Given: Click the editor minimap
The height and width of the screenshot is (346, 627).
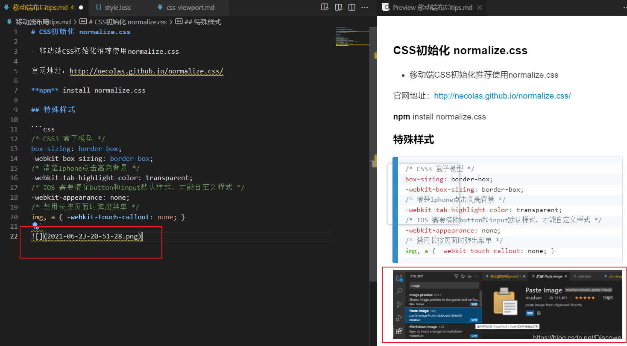Looking at the screenshot, I should pyautogui.click(x=352, y=36).
